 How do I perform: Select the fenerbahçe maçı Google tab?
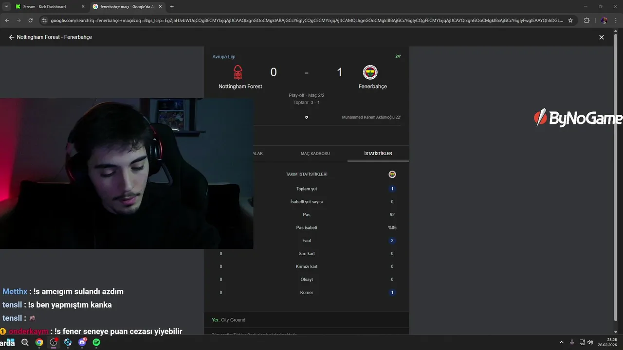127,7
